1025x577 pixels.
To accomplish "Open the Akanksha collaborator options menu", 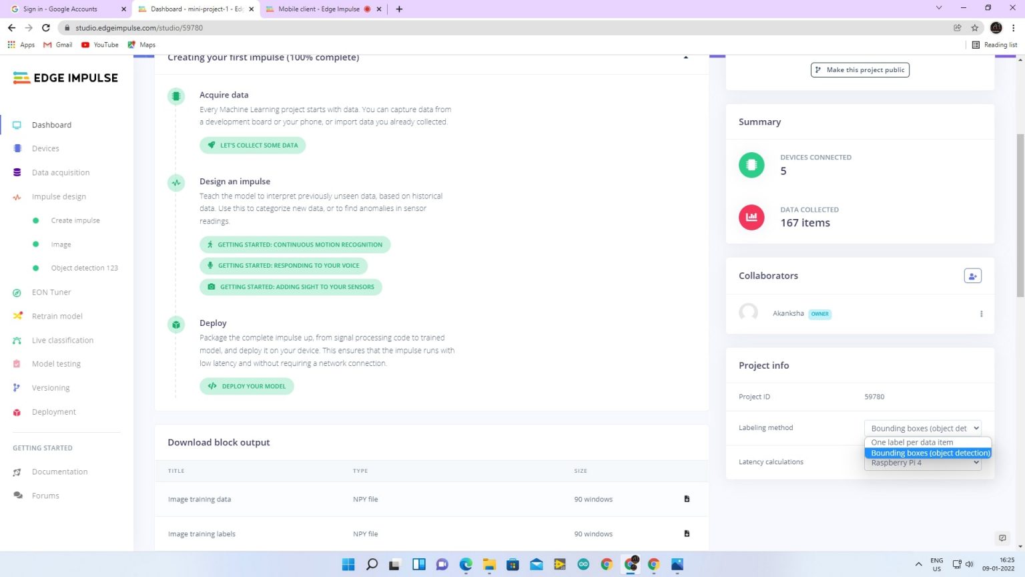I will (981, 314).
